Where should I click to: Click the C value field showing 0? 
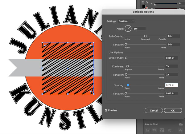[182, 3]
